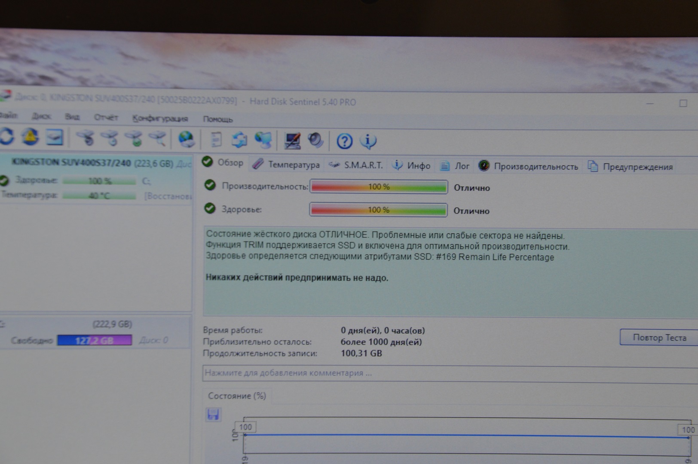698x464 pixels.
Task: Switch to the Температура tab
Action: pos(287,165)
